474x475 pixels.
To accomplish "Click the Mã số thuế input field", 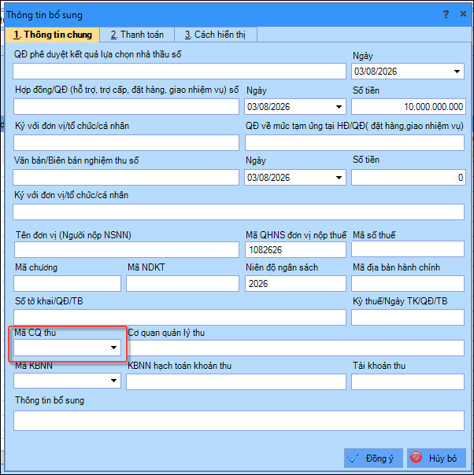I will [408, 249].
